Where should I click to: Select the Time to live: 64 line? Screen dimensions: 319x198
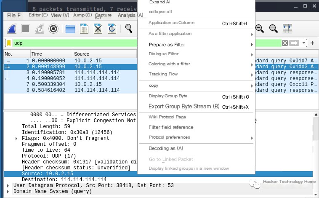click(46, 150)
